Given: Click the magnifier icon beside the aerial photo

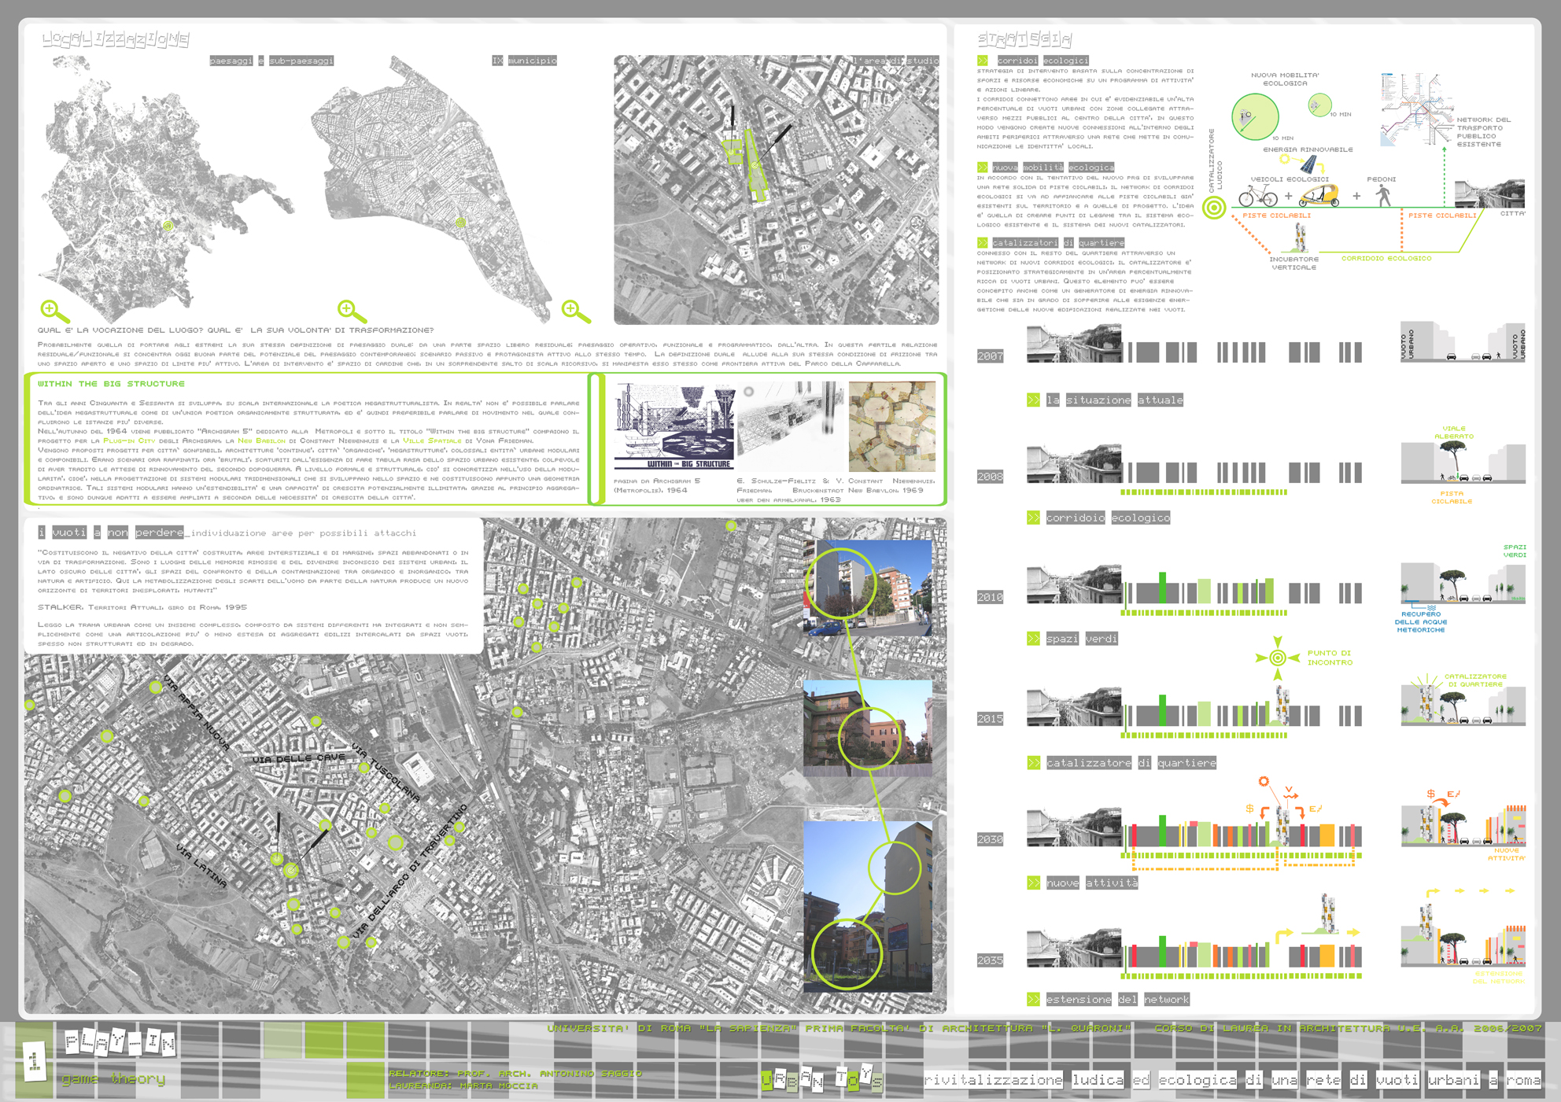Looking at the screenshot, I should (x=574, y=311).
